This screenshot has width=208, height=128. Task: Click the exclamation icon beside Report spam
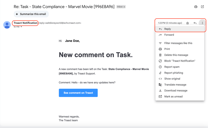[x=160, y=67]
